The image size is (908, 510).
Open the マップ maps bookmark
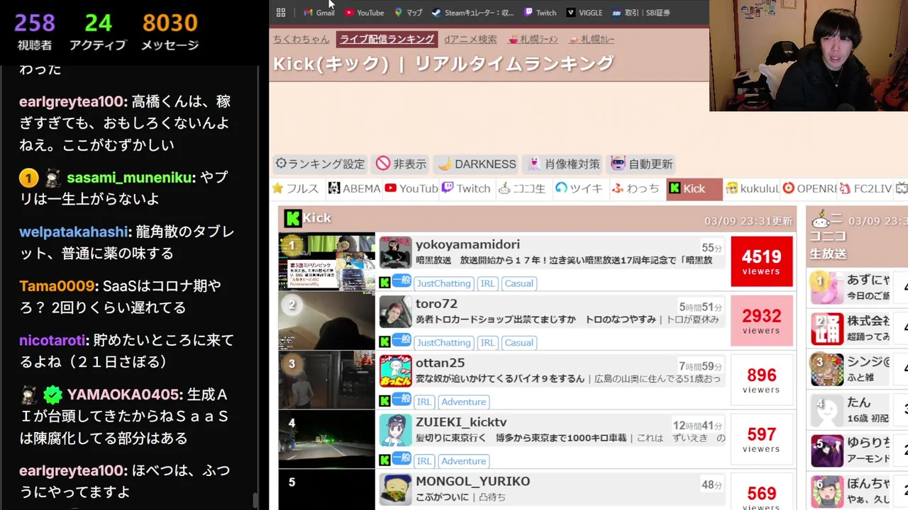tap(408, 13)
